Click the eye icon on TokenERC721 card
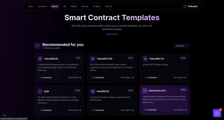Viewport: 224px width, 120px height. (x=185, y=77)
